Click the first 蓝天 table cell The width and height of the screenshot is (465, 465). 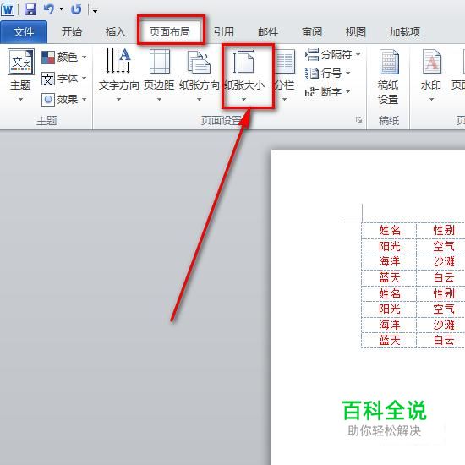[389, 278]
